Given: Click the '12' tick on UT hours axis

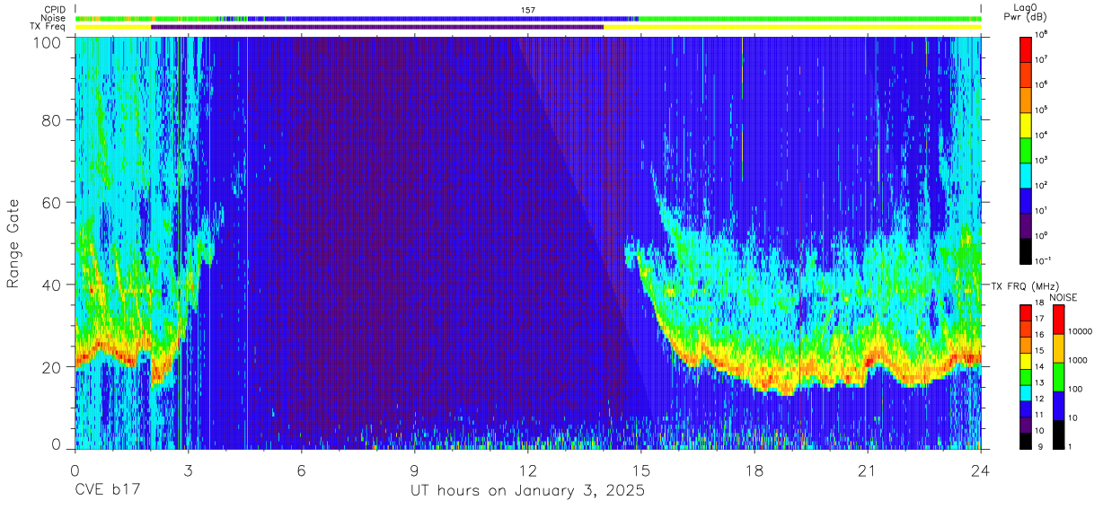Looking at the screenshot, I should (x=527, y=470).
